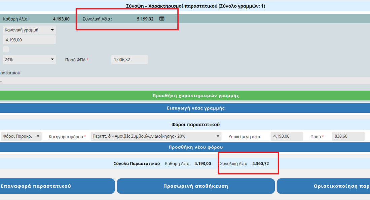Focus the line net value field under Κανονική γραμμή
Screen dimensions: 370x200
pos(29,40)
